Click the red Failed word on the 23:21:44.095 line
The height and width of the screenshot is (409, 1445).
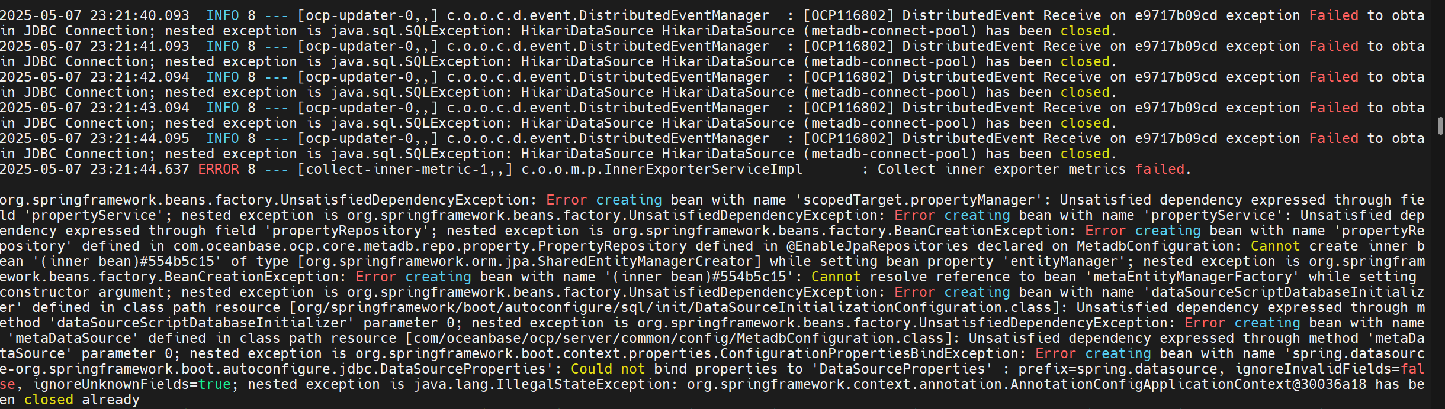click(1334, 138)
